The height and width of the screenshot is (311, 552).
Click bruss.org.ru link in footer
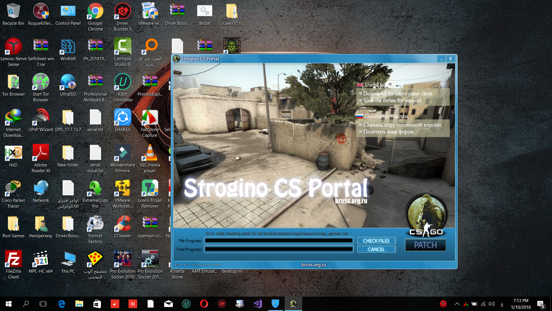314,265
